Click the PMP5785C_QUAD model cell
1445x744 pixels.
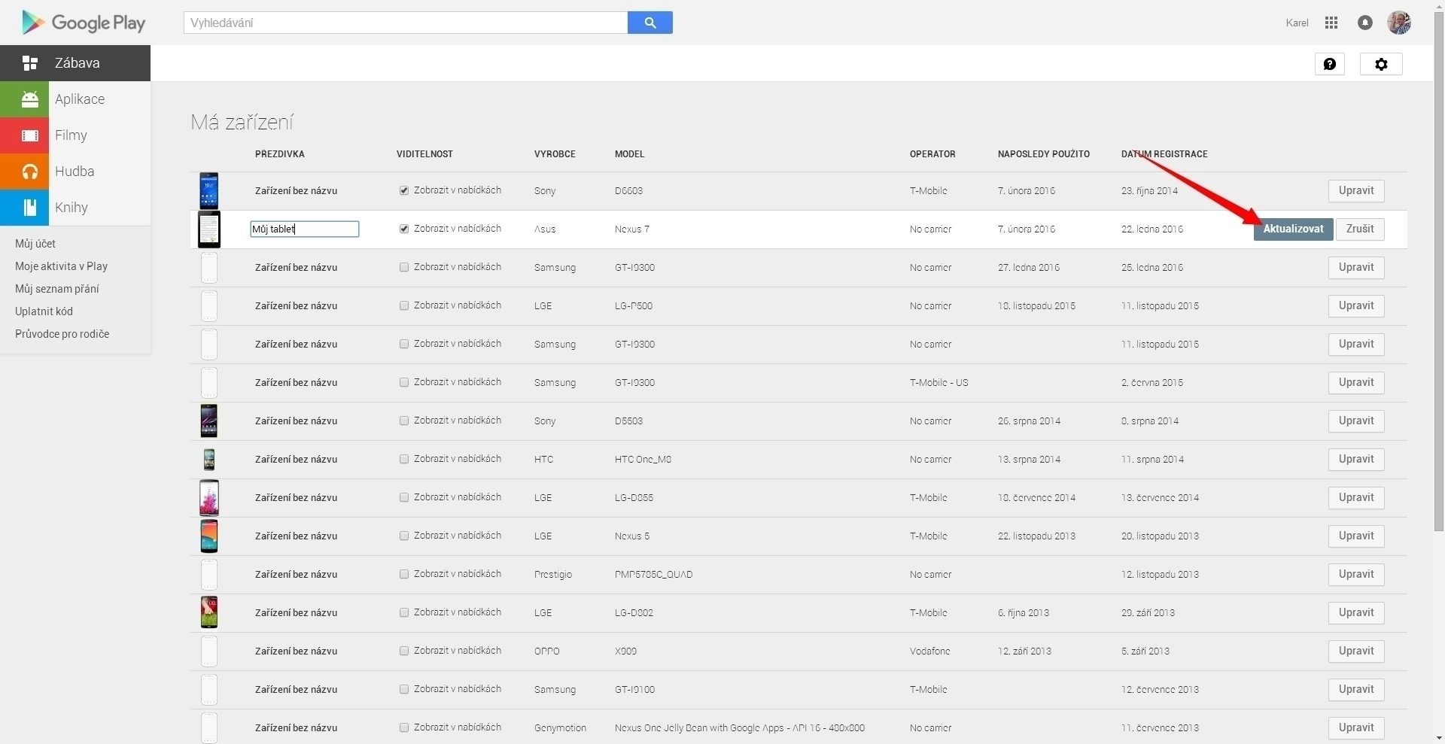click(654, 575)
